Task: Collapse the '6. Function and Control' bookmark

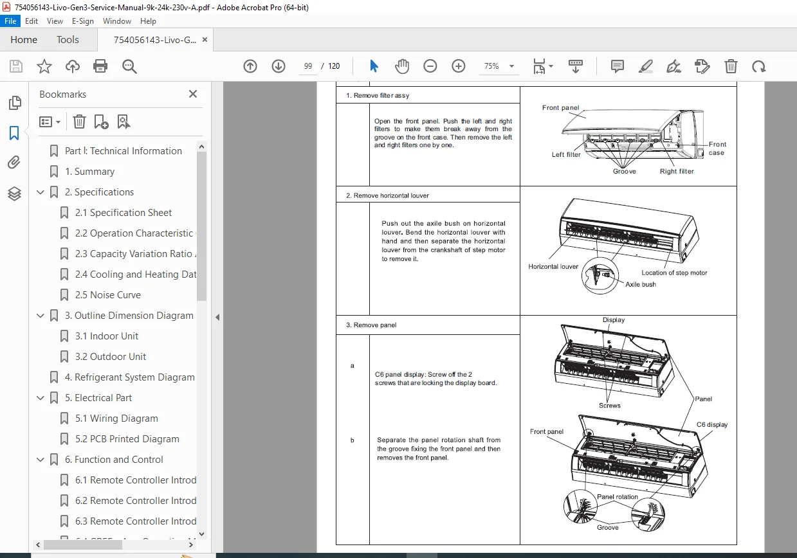Action: pos(41,460)
